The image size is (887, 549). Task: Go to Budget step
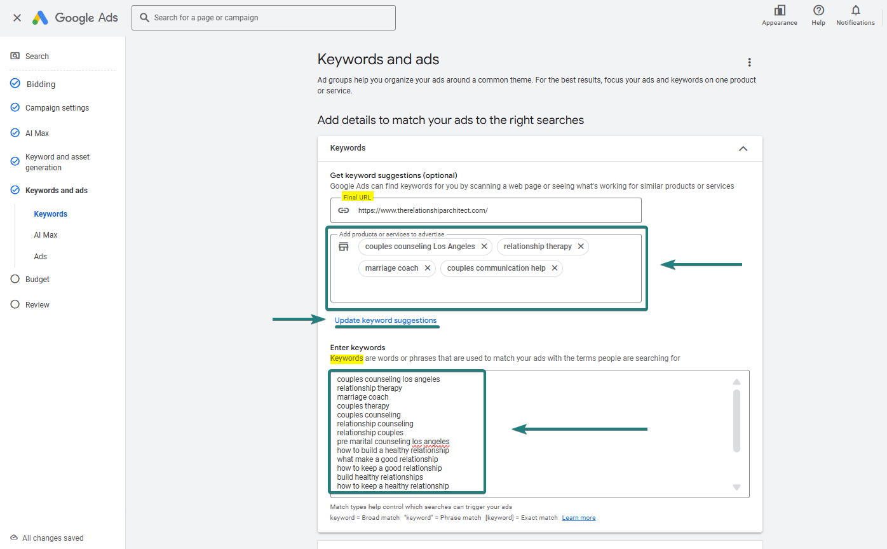pos(37,280)
